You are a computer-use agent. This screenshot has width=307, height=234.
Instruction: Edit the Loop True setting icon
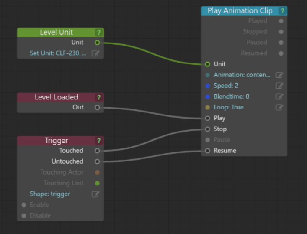click(x=279, y=107)
